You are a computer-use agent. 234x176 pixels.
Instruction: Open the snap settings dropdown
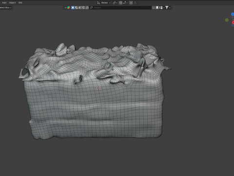click(x=125, y=3)
